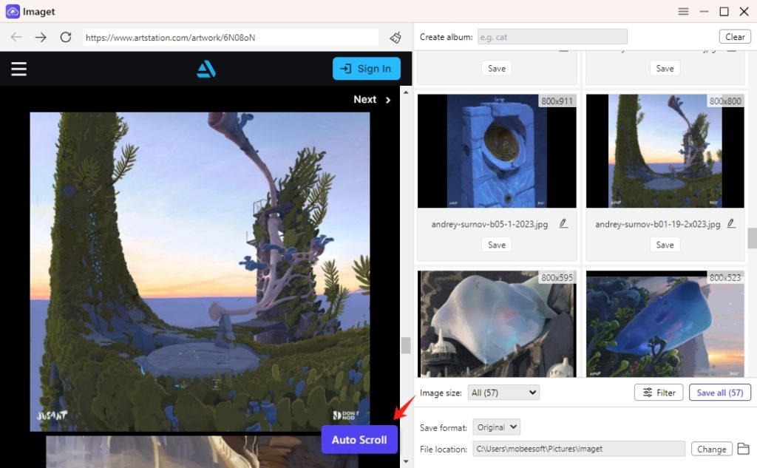757x468 pixels.
Task: Click the Next artwork link
Action: point(370,99)
